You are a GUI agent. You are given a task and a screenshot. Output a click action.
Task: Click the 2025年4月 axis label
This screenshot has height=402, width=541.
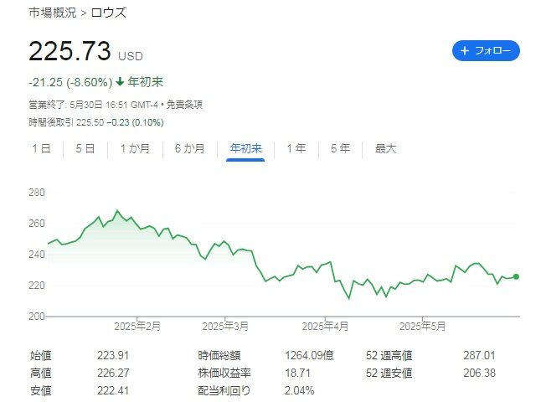tap(325, 326)
